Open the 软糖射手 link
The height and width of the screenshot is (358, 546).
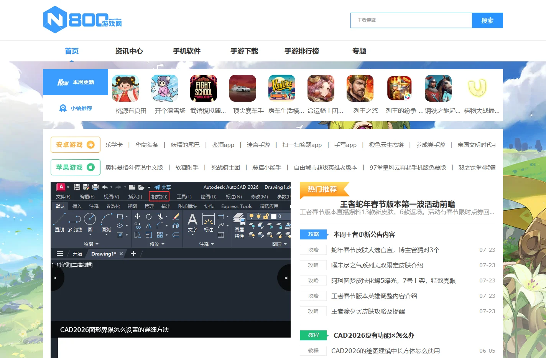coord(187,167)
